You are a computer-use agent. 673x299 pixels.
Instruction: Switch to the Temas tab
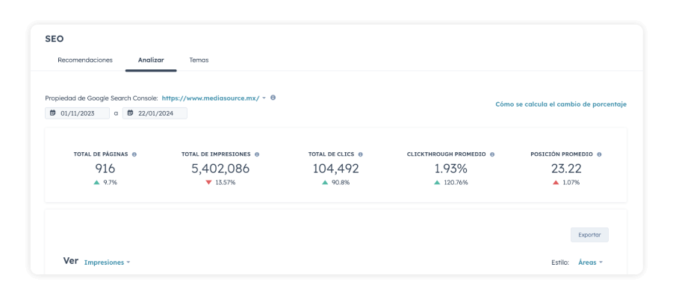[199, 60]
